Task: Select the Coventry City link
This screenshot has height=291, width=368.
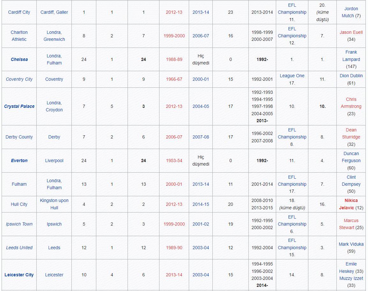Action: pos(19,79)
